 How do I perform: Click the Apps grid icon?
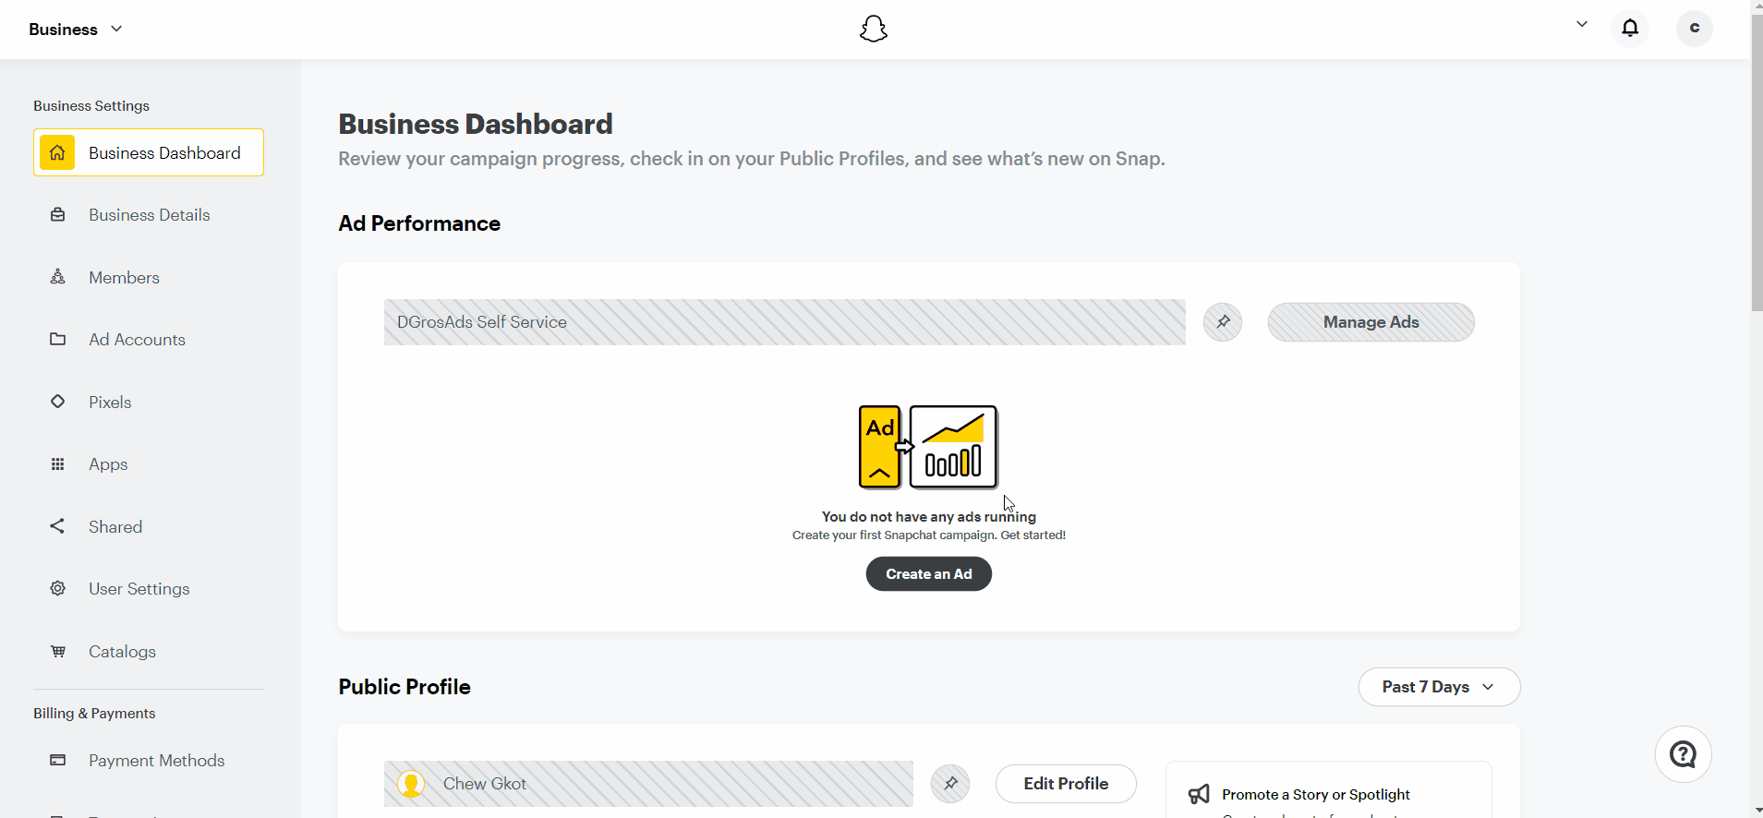pyautogui.click(x=57, y=463)
